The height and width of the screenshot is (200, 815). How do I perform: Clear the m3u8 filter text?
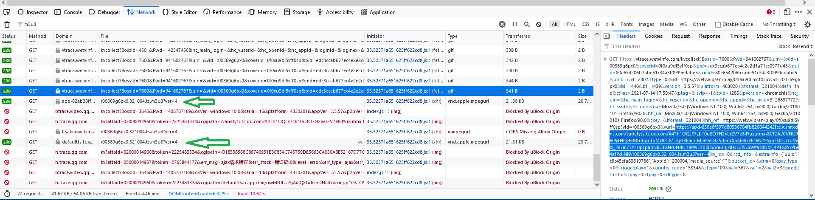point(502,24)
